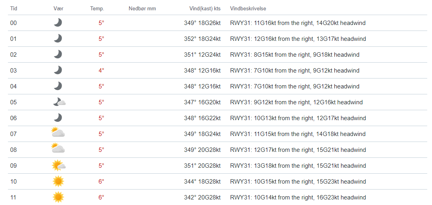Image resolution: width=432 pixels, height=205 pixels.
Task: Click the moon weather icon at hour 03
Action: (58, 71)
